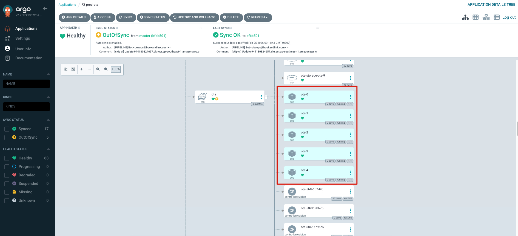Focus the NAME filter input
518x236 pixels.
[26, 84]
